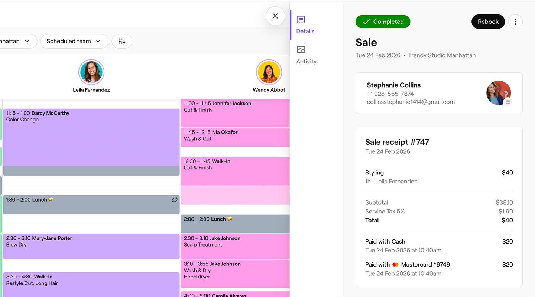The image size is (535, 297).
Task: Close the sale details drawer with X
Action: pos(275,16)
